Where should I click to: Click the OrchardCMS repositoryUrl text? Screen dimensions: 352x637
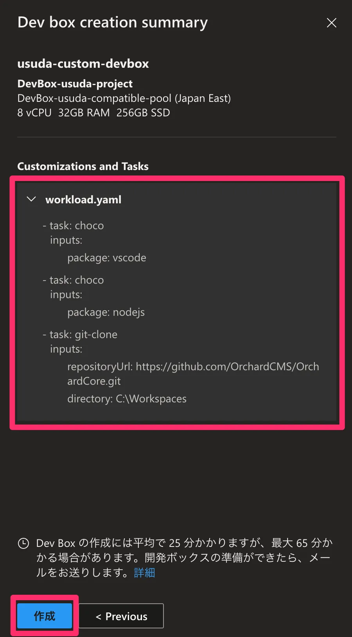click(193, 367)
